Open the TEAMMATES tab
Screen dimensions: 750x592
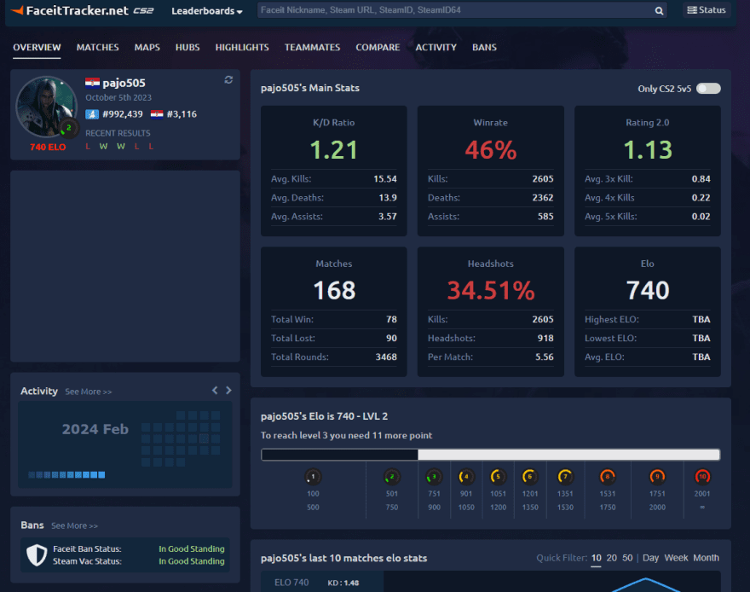[x=312, y=48]
